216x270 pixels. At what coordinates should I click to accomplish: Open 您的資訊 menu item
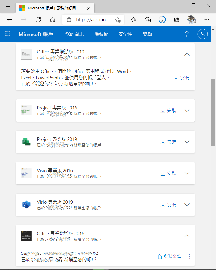point(75,34)
